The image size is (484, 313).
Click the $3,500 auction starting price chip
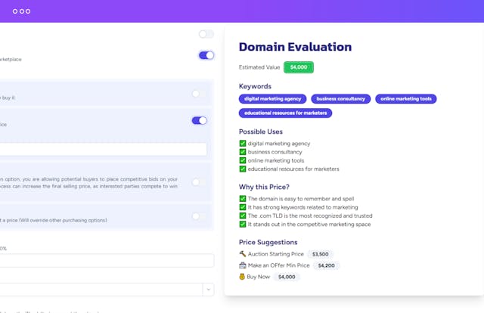coord(320,254)
